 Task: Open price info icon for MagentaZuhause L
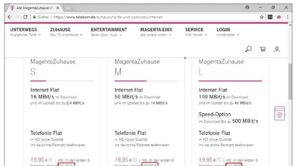[219, 160]
